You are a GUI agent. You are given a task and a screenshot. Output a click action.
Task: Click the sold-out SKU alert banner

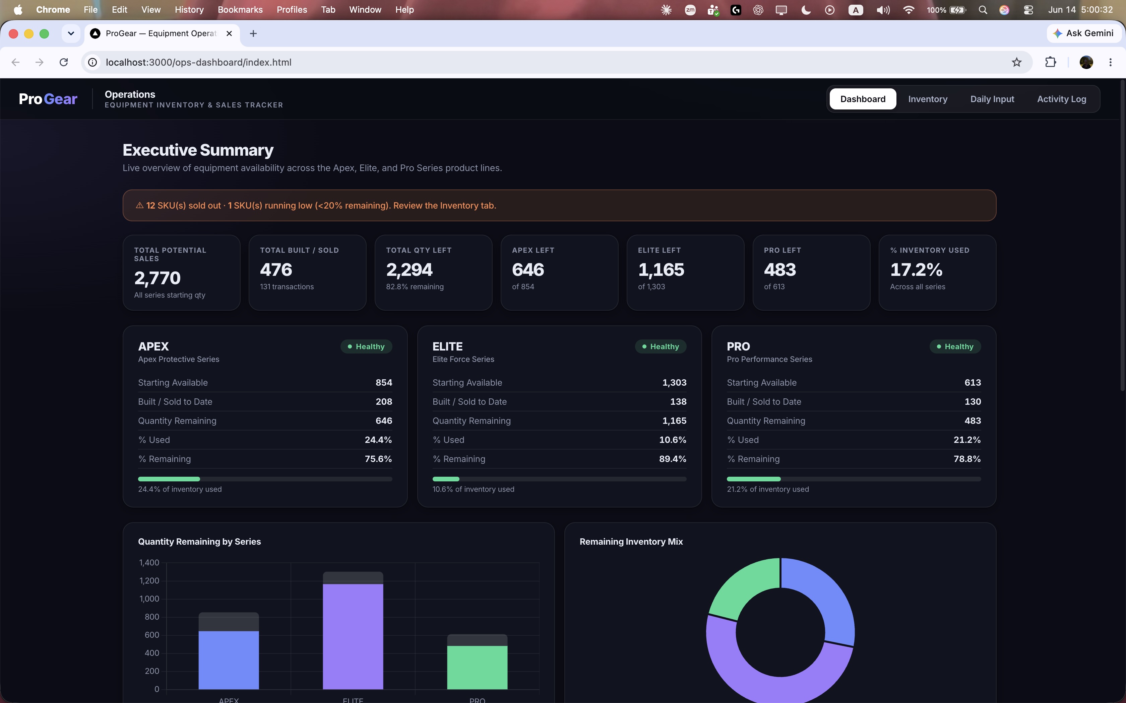click(x=559, y=205)
